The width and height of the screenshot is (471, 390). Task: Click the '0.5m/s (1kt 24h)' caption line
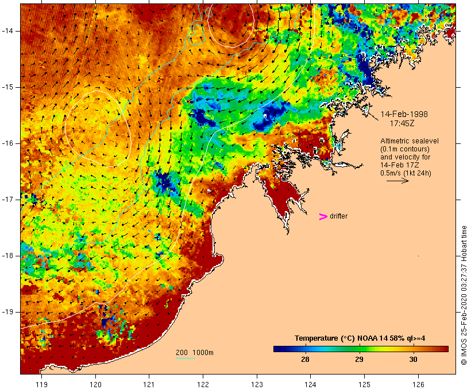406,173
